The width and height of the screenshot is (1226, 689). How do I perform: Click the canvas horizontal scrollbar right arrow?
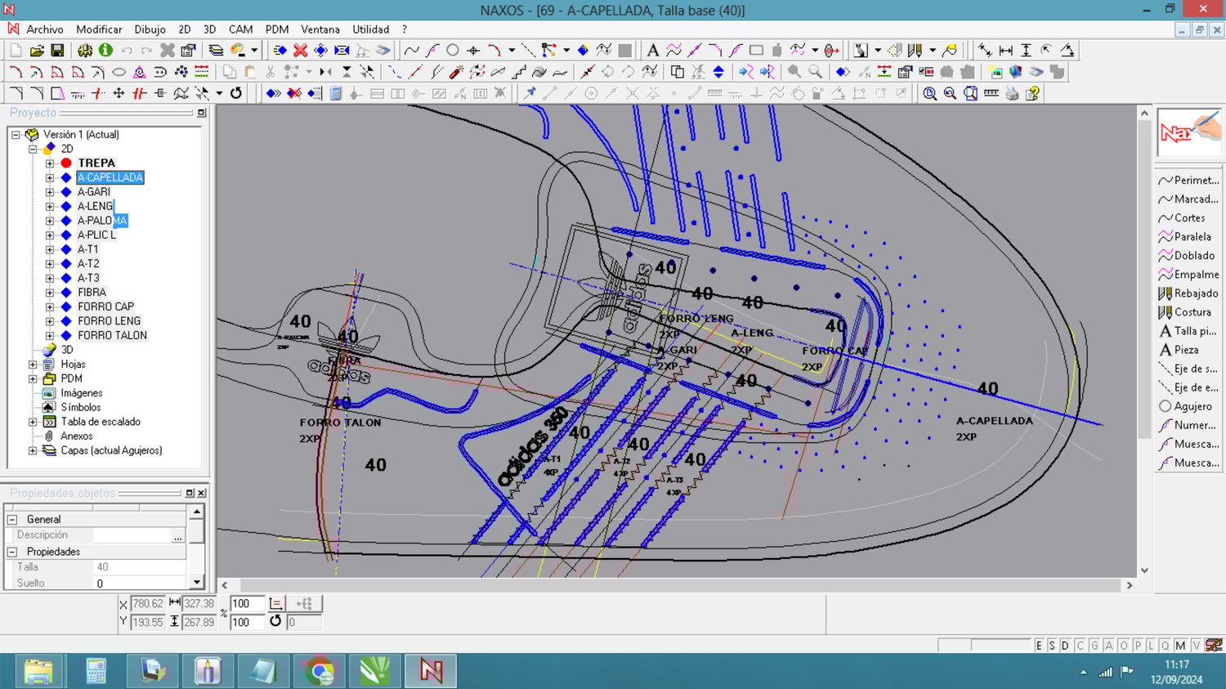click(x=1130, y=585)
